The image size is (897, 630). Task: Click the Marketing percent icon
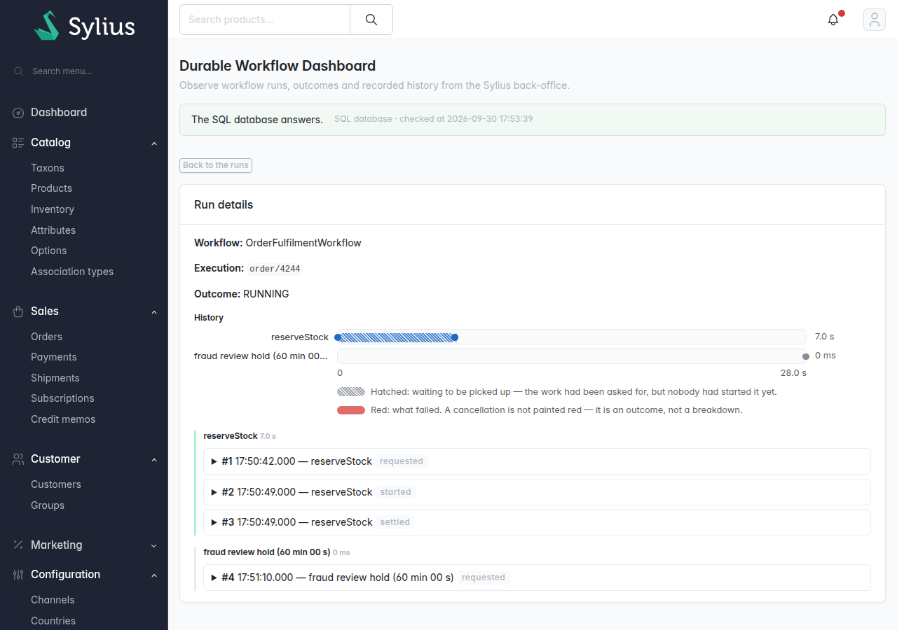point(18,545)
